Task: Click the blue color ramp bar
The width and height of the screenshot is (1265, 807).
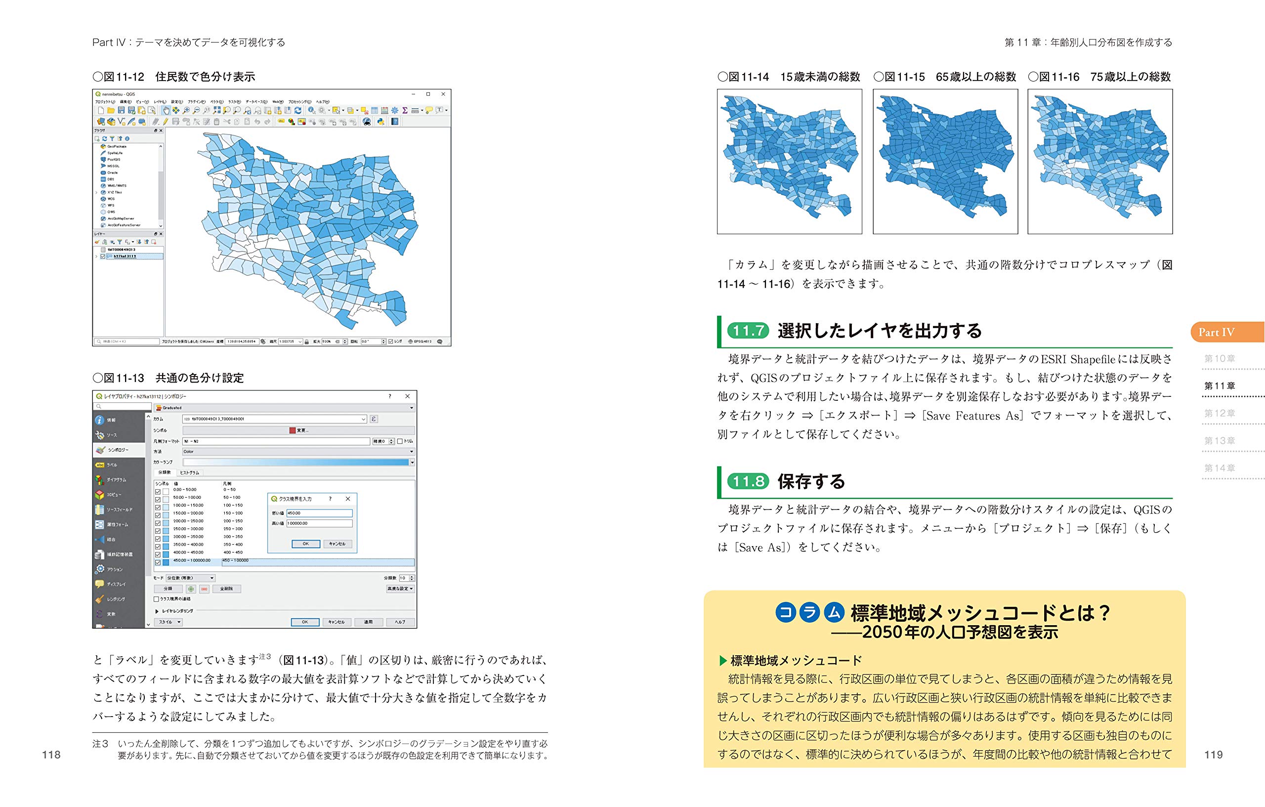Action: click(296, 463)
